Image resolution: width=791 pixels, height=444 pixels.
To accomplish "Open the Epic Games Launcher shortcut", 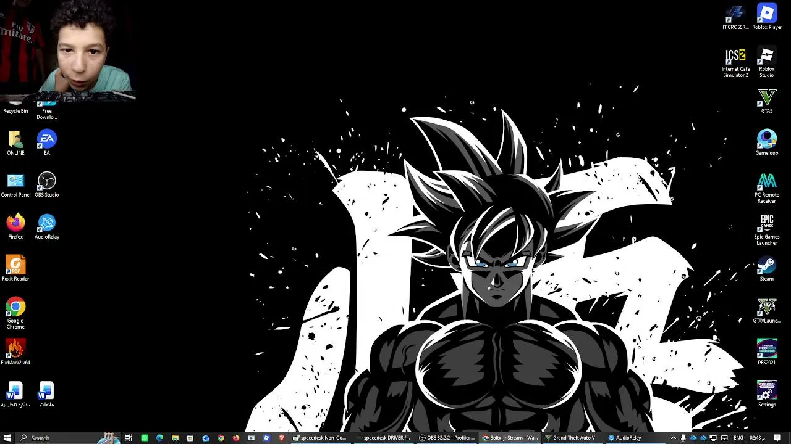I will point(766,230).
